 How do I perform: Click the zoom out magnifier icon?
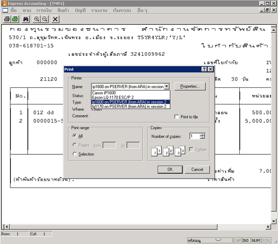(45, 19)
